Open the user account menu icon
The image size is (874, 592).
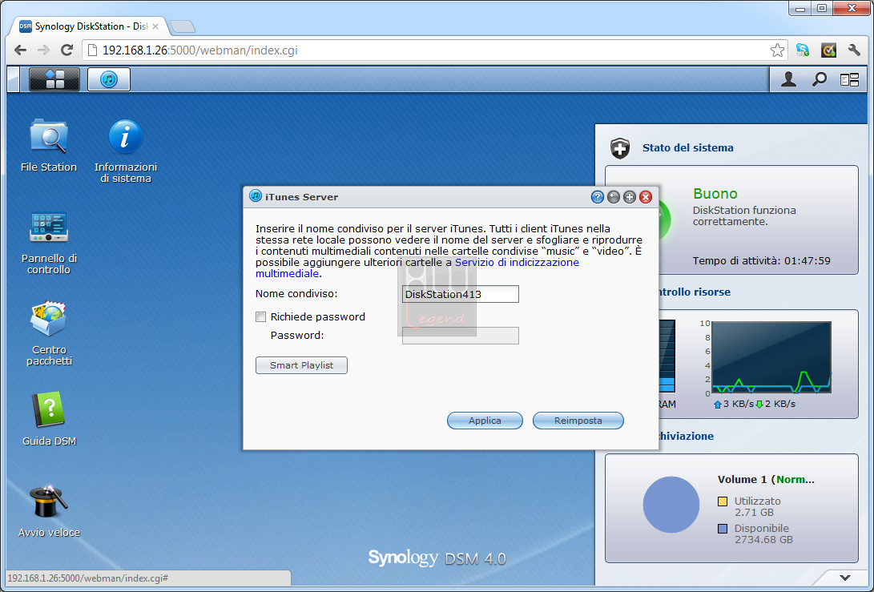[788, 80]
